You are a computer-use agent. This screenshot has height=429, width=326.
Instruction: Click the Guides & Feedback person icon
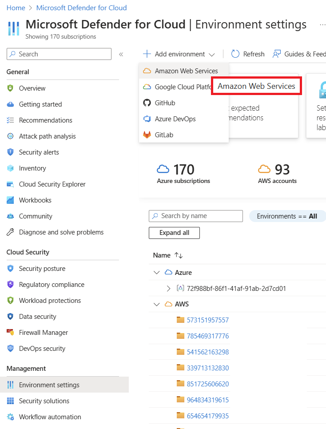(x=277, y=54)
